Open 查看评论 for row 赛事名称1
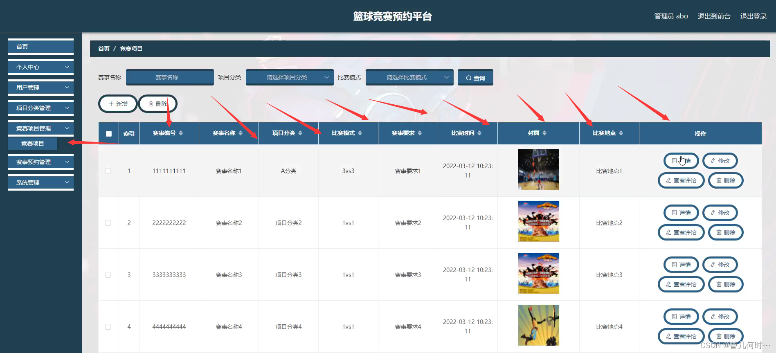The height and width of the screenshot is (353, 776). (681, 180)
